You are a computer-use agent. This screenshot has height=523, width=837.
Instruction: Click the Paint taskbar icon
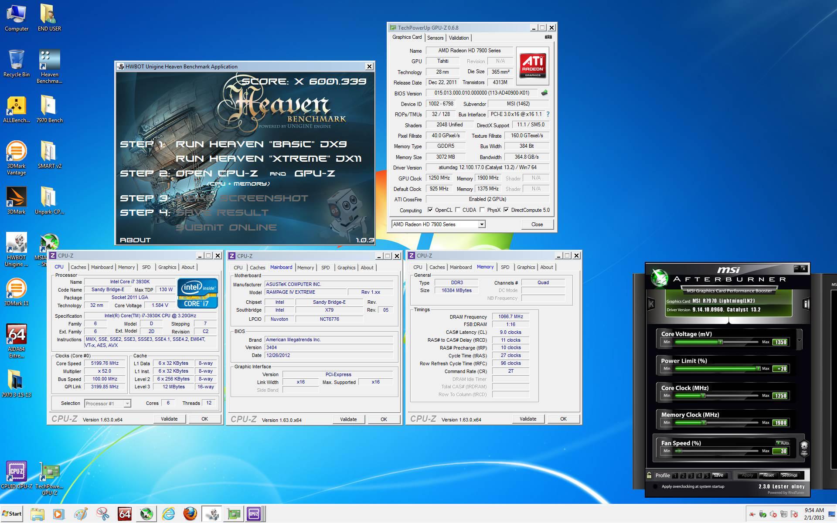(x=81, y=514)
